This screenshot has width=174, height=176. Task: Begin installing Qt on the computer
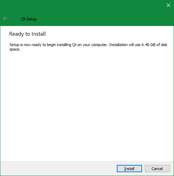click(129, 168)
